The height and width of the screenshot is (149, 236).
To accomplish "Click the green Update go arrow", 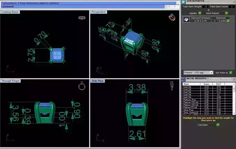I will pyautogui.click(x=200, y=13).
